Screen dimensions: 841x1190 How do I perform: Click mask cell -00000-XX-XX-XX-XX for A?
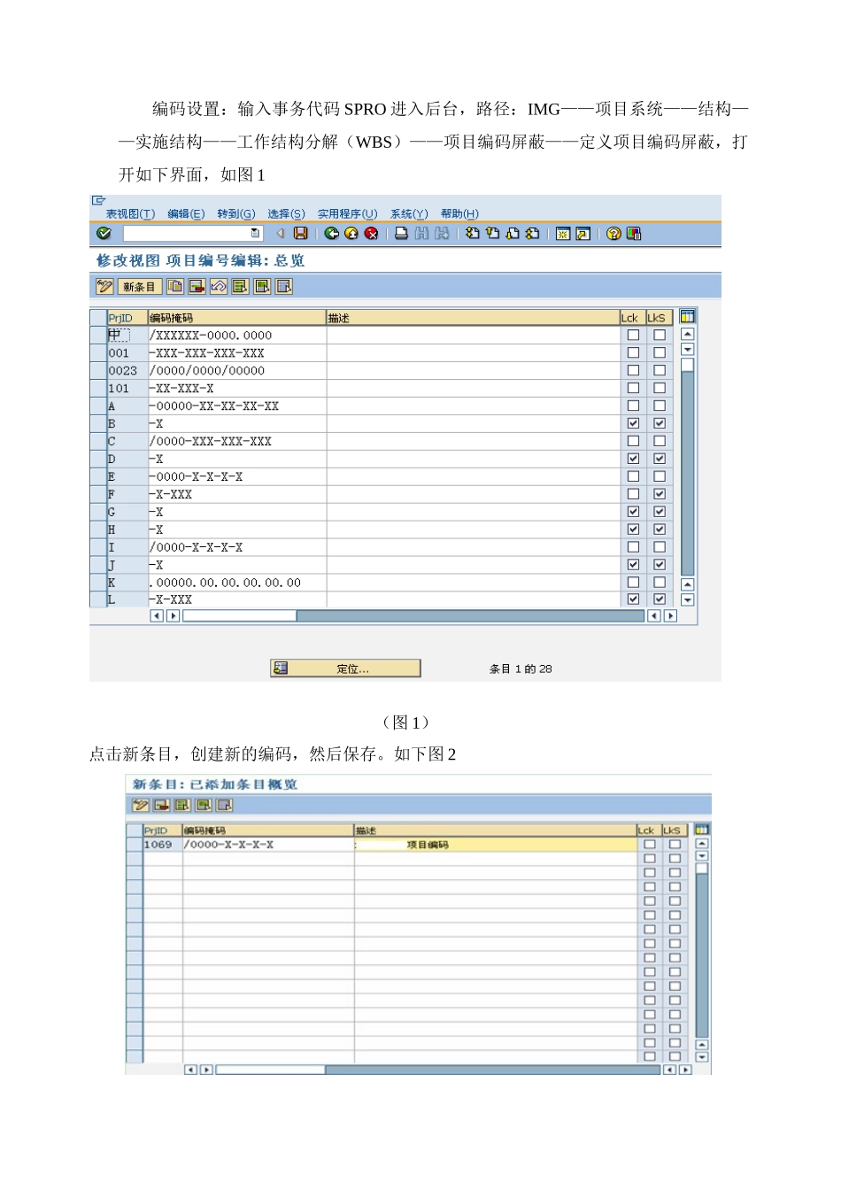coord(236,406)
